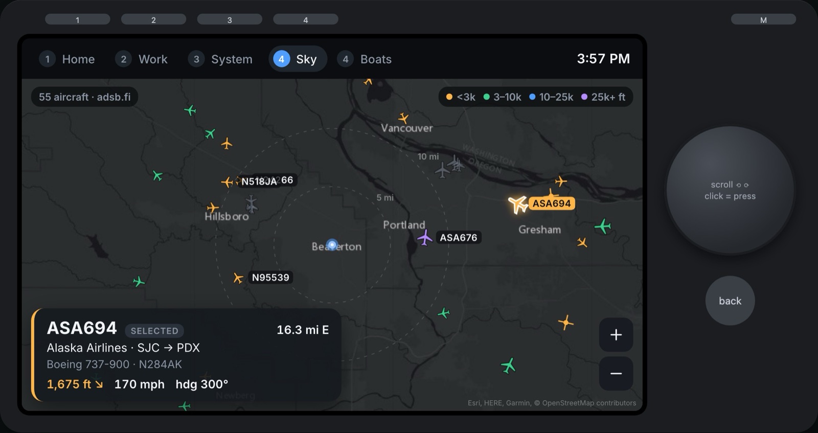
Task: Select the orange N95539 airplane icon
Action: (238, 278)
